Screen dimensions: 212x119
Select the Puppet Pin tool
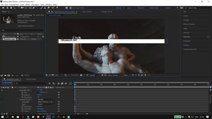pyautogui.click(x=57, y=8)
